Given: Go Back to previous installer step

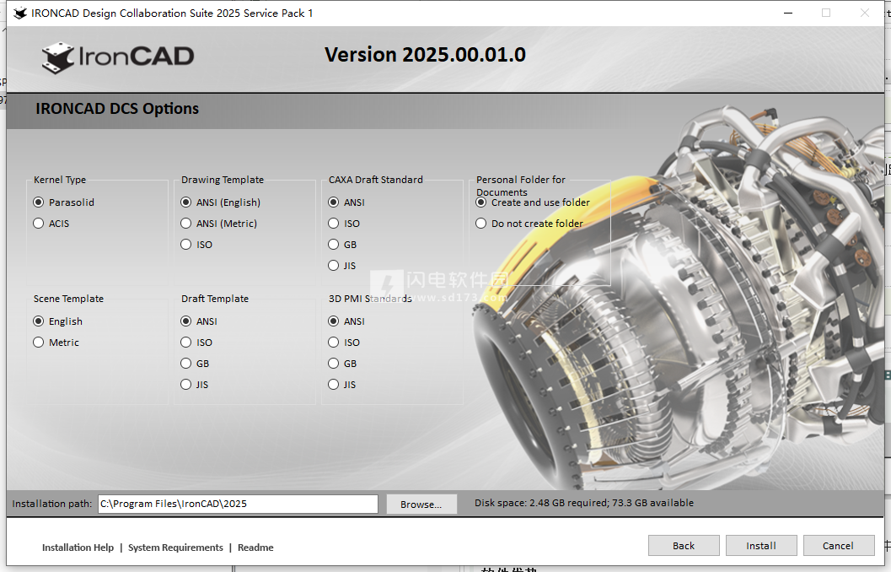Looking at the screenshot, I should (684, 546).
